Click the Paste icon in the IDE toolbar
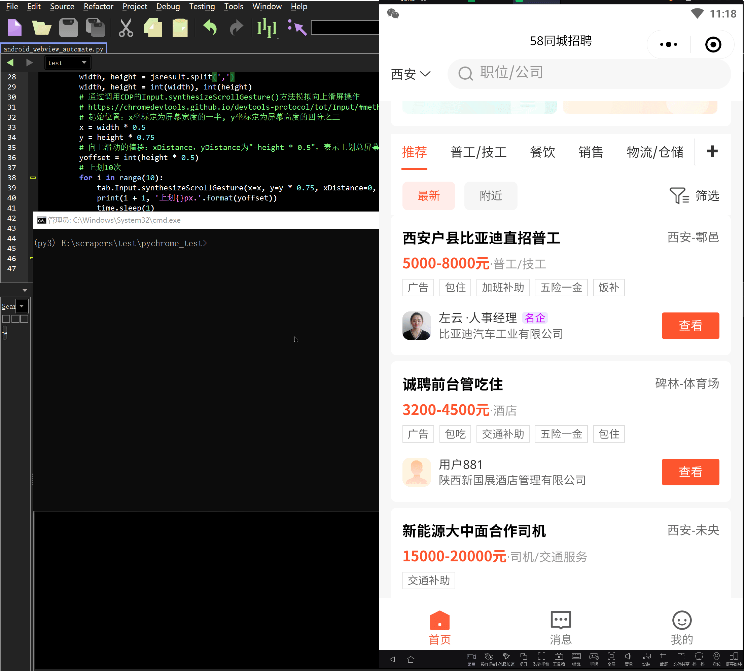 [180, 28]
